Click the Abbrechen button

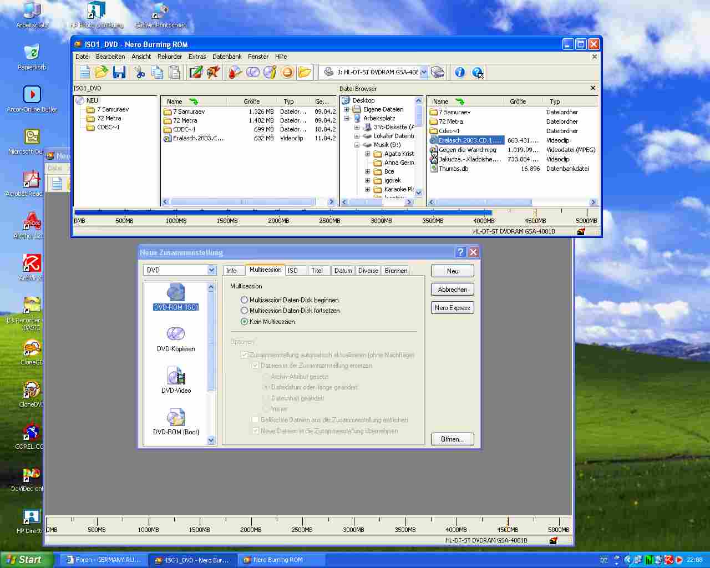tap(453, 290)
